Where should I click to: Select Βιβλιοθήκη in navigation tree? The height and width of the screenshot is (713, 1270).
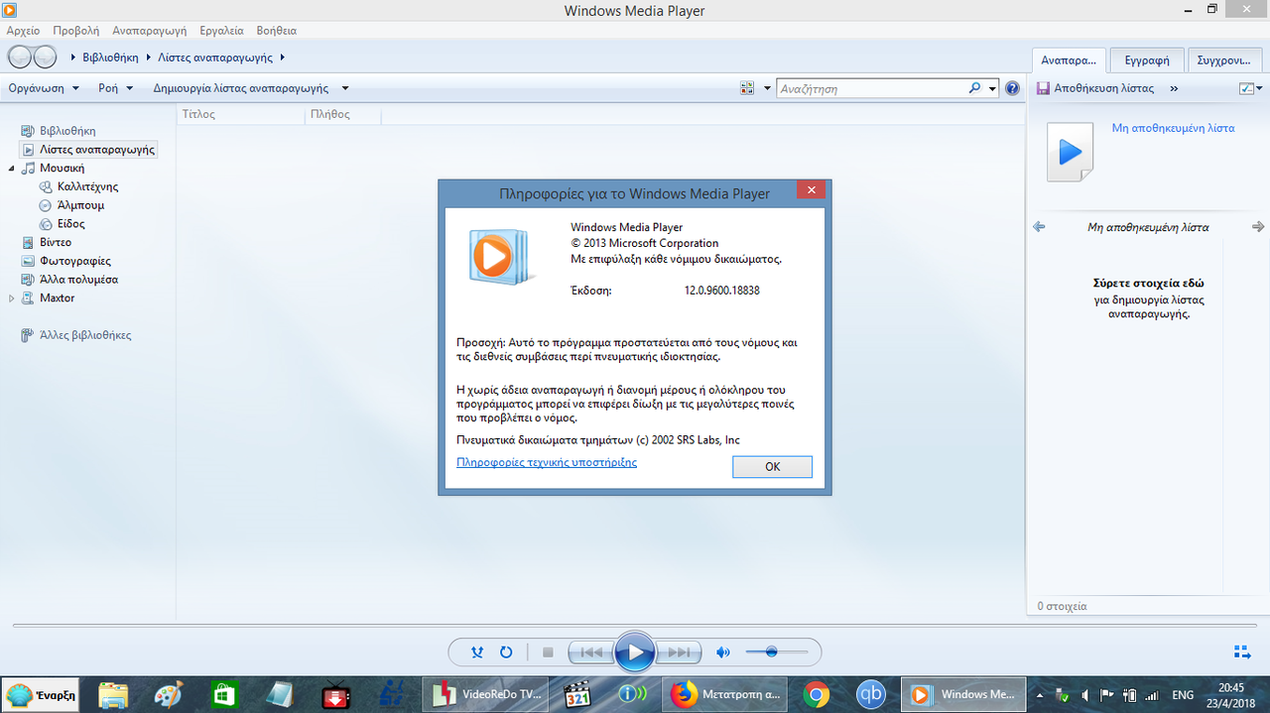(67, 130)
